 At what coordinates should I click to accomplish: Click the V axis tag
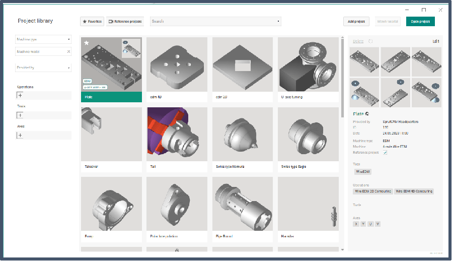click(x=378, y=224)
